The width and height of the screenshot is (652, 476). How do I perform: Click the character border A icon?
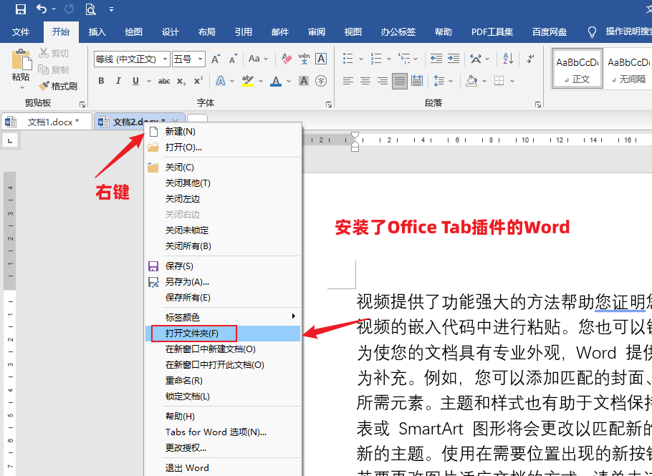[x=321, y=59]
